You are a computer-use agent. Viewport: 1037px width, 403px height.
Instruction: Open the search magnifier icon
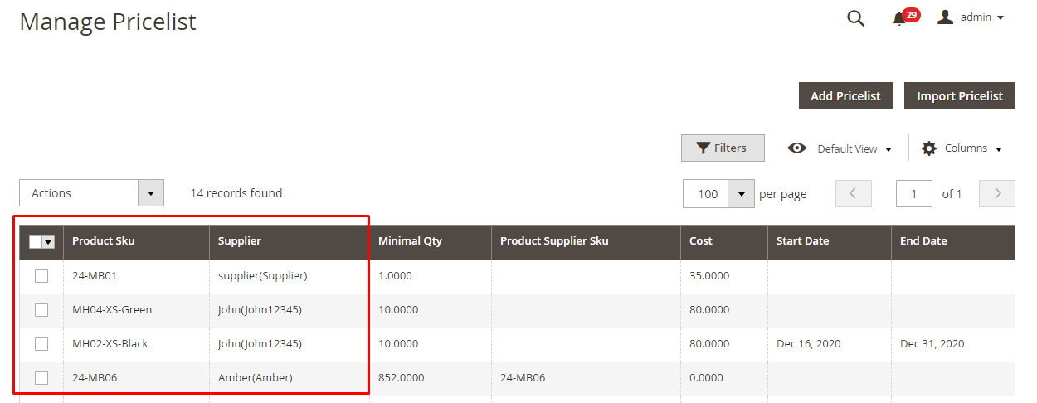[x=855, y=18]
